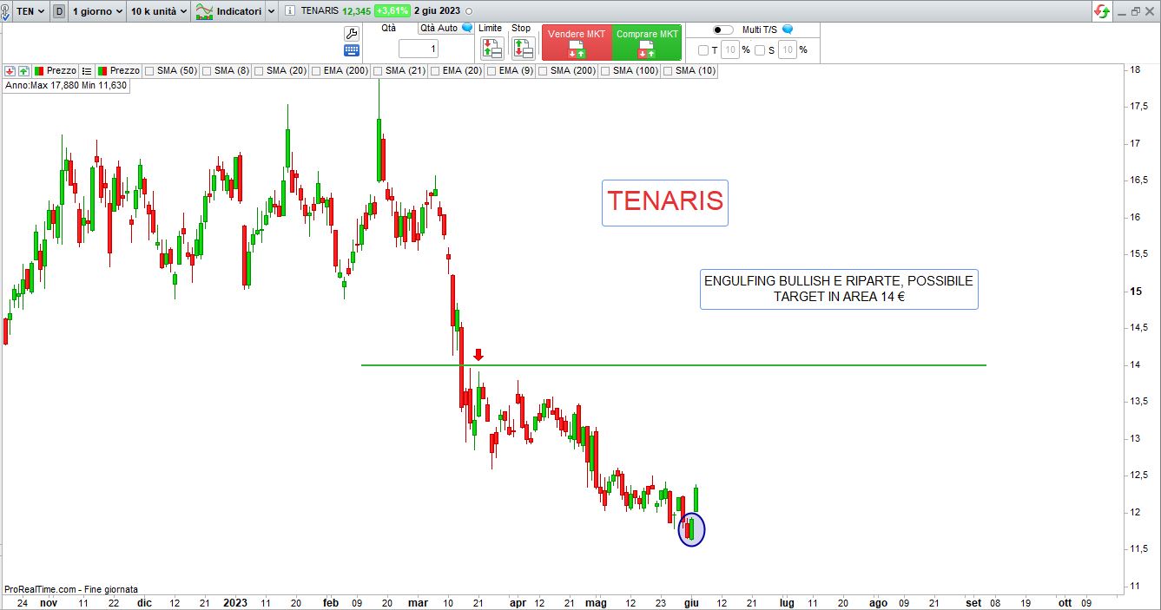
Task: Open the 10 k unità dropdown
Action: 158,11
